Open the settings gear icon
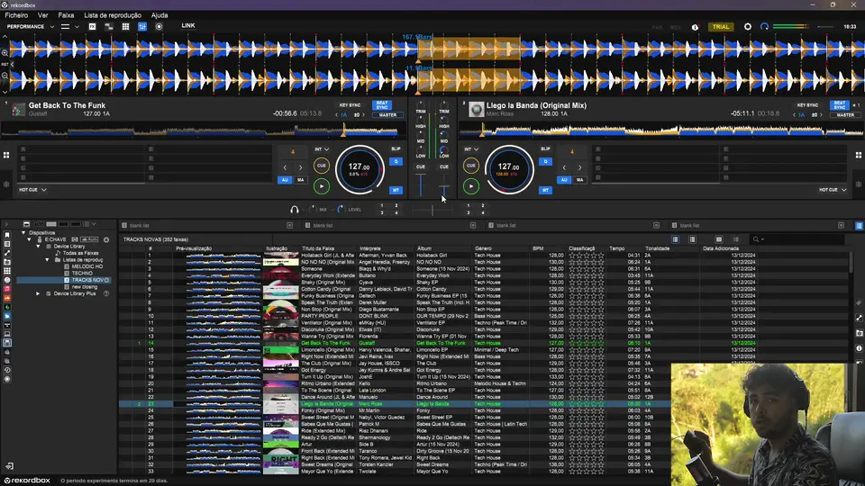Viewport: 865px width, 486px height. (748, 26)
